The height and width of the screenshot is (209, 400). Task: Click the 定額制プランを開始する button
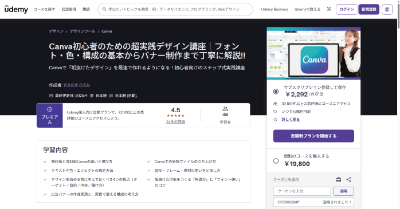click(313, 136)
